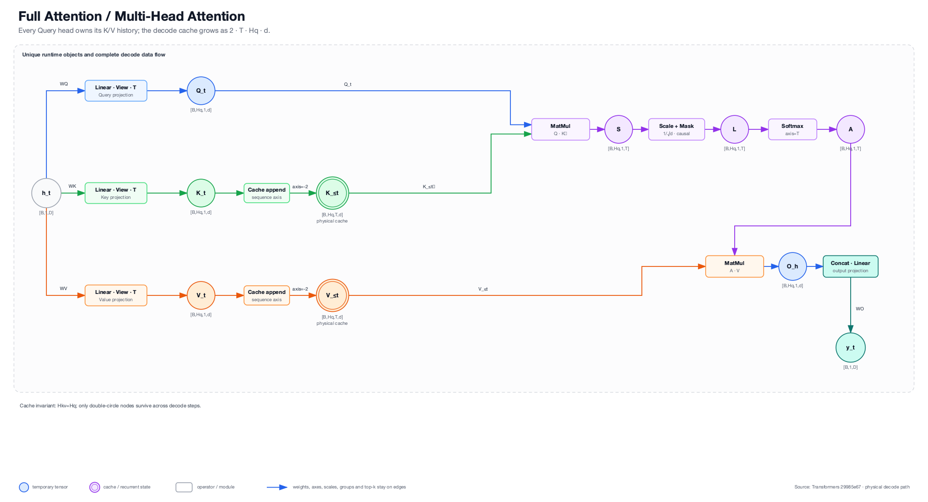This screenshot has height=502, width=928.
Task: Click the K_t key tensor circle
Action: 201,193
